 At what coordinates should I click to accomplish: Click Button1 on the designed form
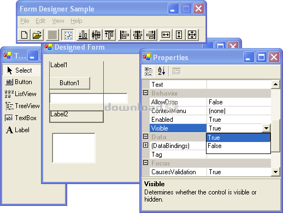point(70,83)
